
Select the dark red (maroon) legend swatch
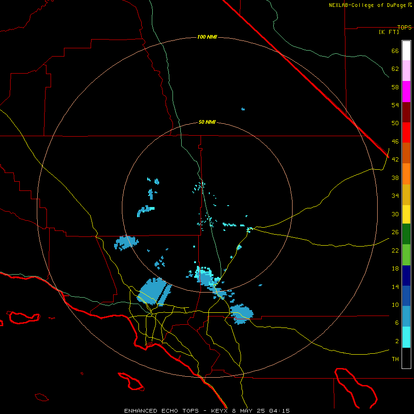pos(406,112)
